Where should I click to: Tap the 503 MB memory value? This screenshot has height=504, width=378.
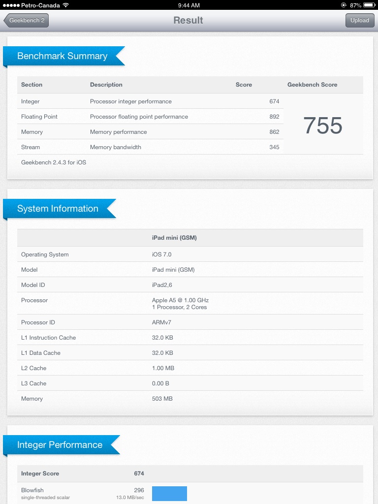pyautogui.click(x=162, y=399)
